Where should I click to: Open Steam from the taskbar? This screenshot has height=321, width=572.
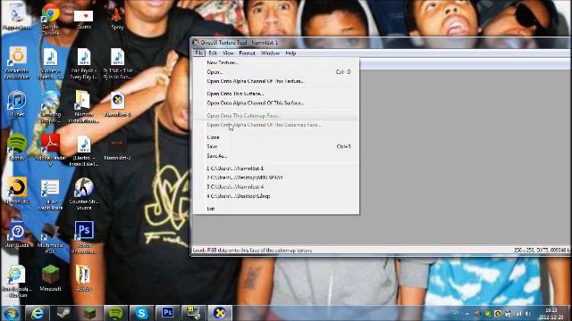click(x=63, y=313)
